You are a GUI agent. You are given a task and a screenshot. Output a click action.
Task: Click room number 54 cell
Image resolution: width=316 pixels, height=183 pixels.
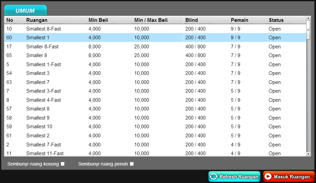(9, 73)
